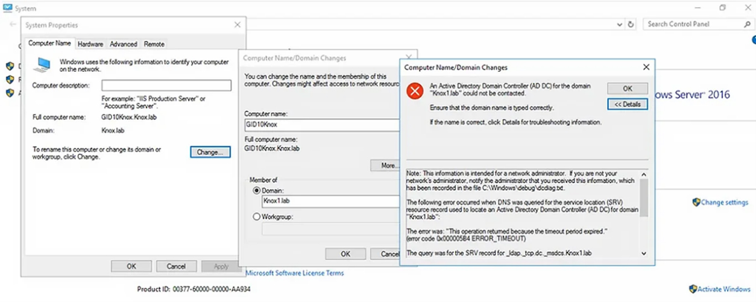
Task: Close the error dialog with X
Action: [646, 68]
